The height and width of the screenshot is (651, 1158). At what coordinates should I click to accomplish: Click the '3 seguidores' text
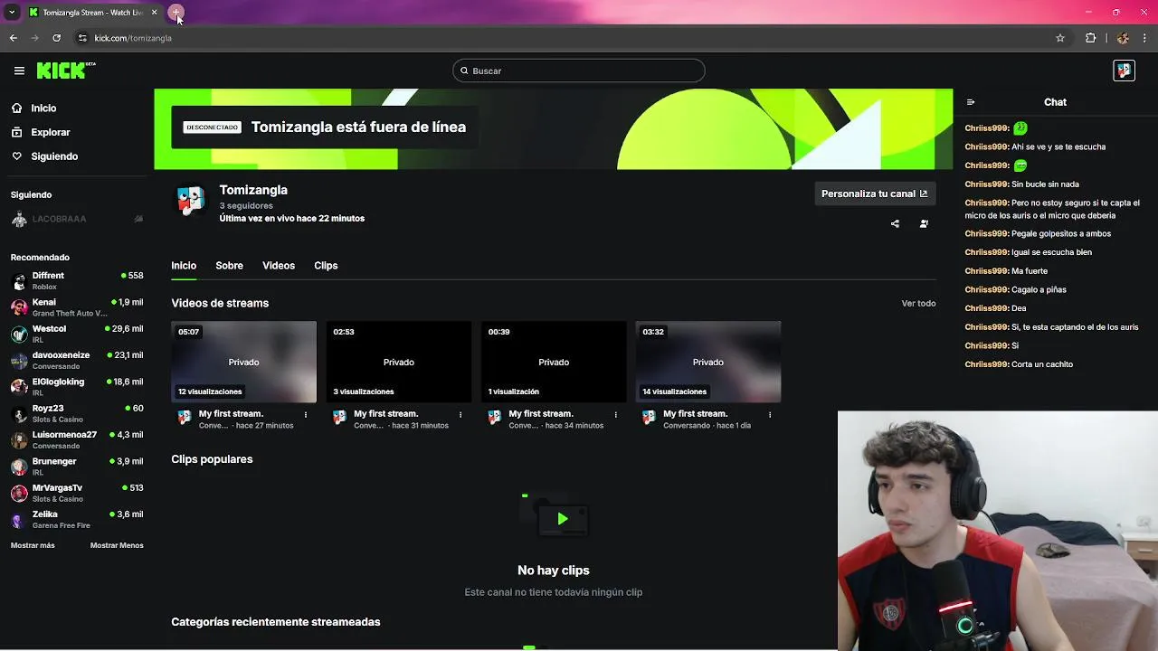pyautogui.click(x=246, y=206)
